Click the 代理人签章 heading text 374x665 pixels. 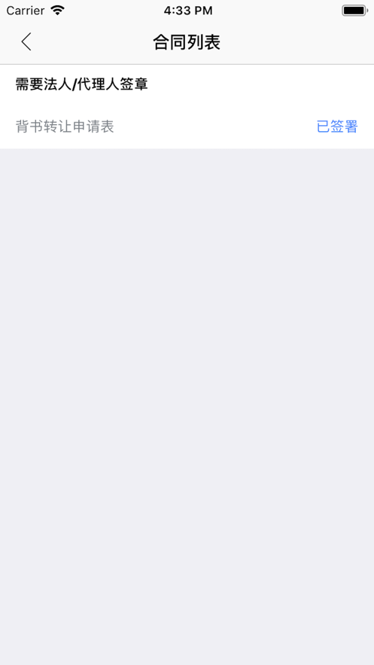(113, 84)
